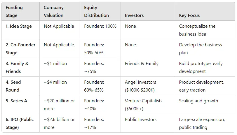Screen dimensions: 237x135
Task: Select the '~$2.6 billion or more' cell
Action: coord(59,123)
